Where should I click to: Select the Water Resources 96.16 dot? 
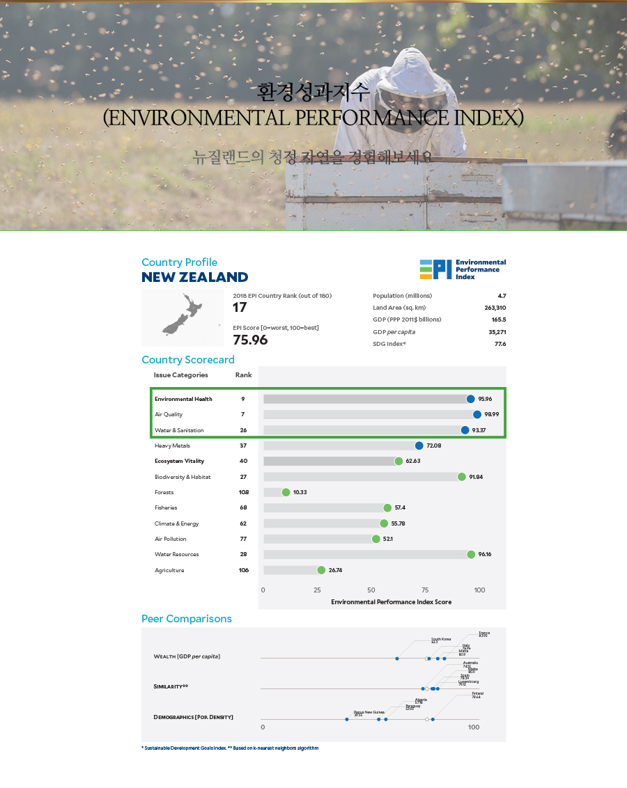(471, 554)
